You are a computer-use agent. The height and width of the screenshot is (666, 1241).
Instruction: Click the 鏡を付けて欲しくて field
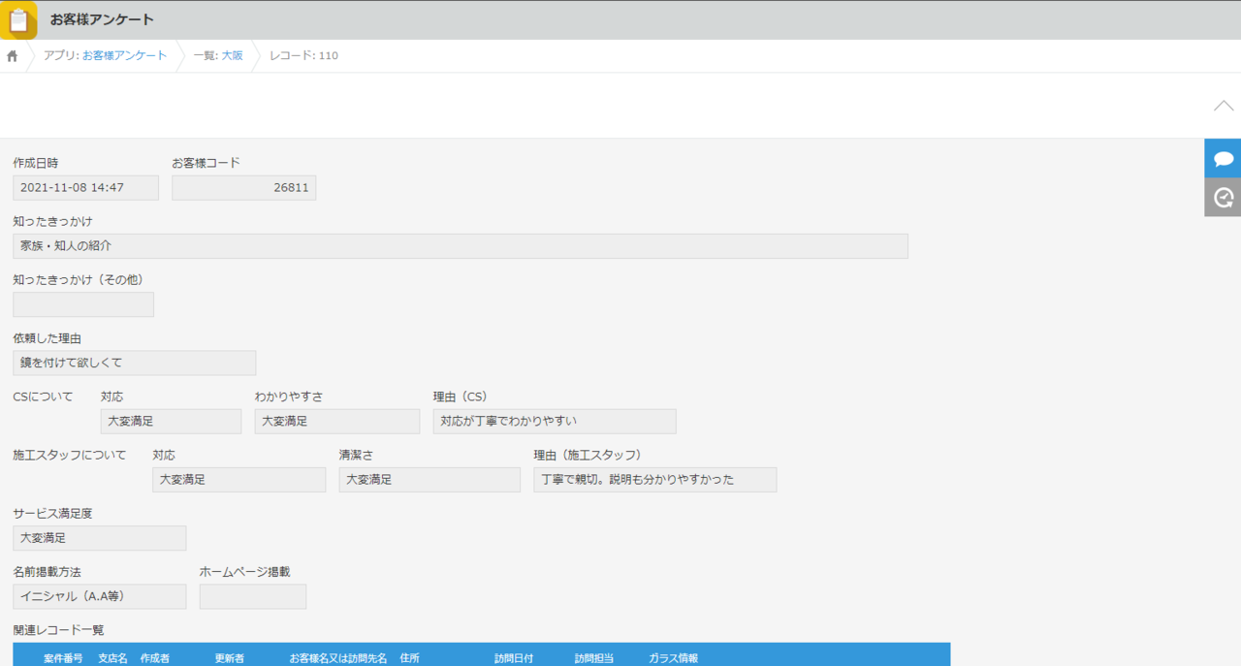pyautogui.click(x=135, y=363)
